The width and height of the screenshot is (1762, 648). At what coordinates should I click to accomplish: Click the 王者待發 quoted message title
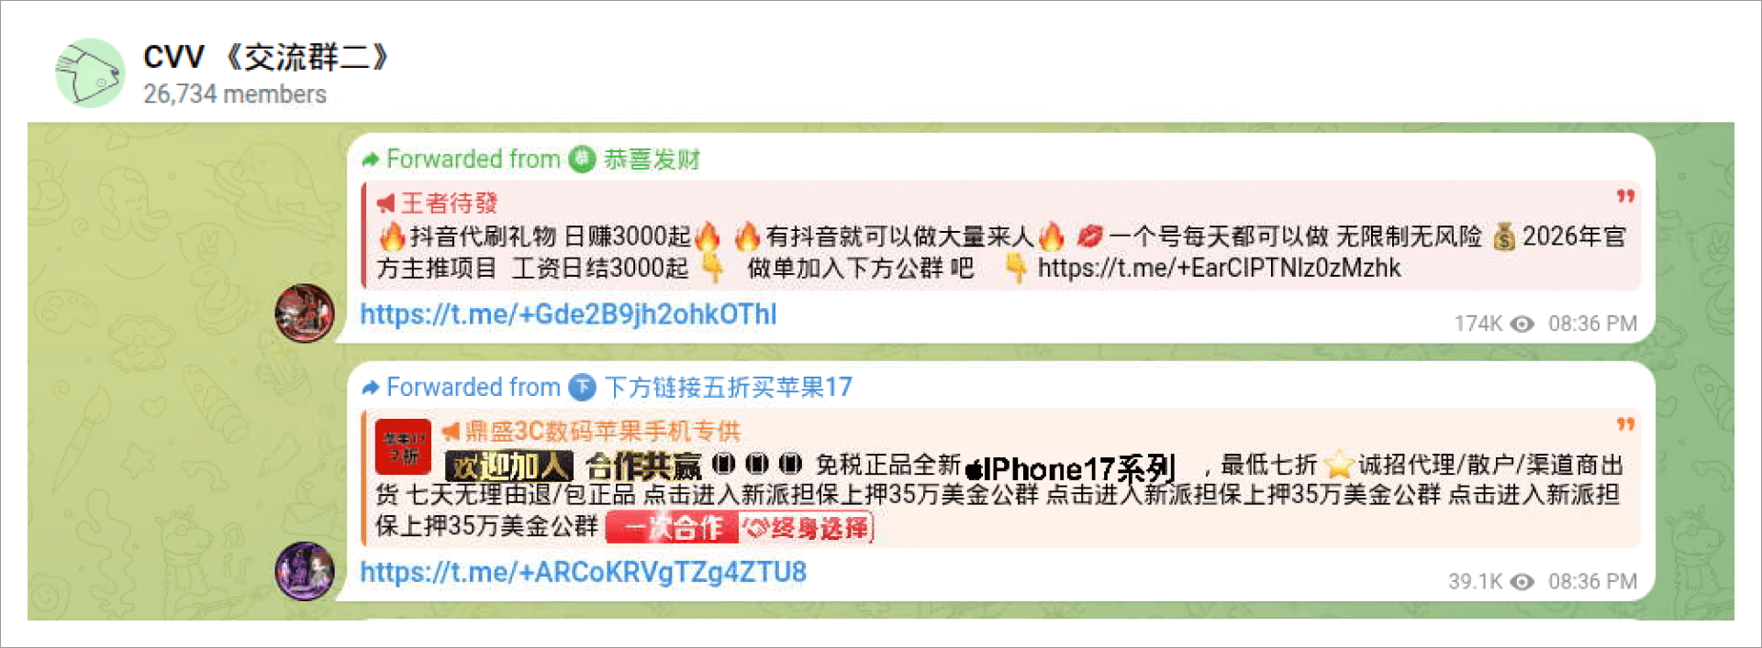(x=449, y=203)
